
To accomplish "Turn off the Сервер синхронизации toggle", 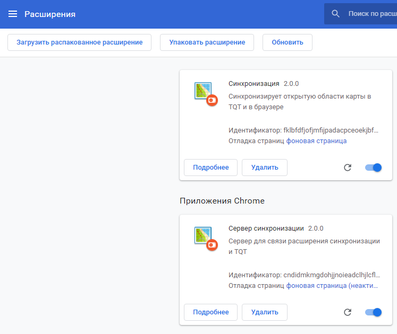I will point(373,312).
